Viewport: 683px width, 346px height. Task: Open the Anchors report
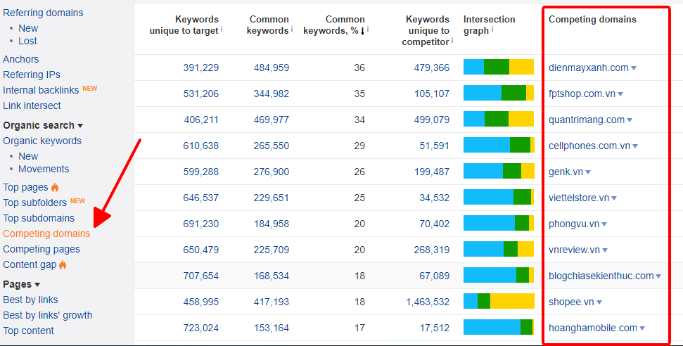(21, 59)
